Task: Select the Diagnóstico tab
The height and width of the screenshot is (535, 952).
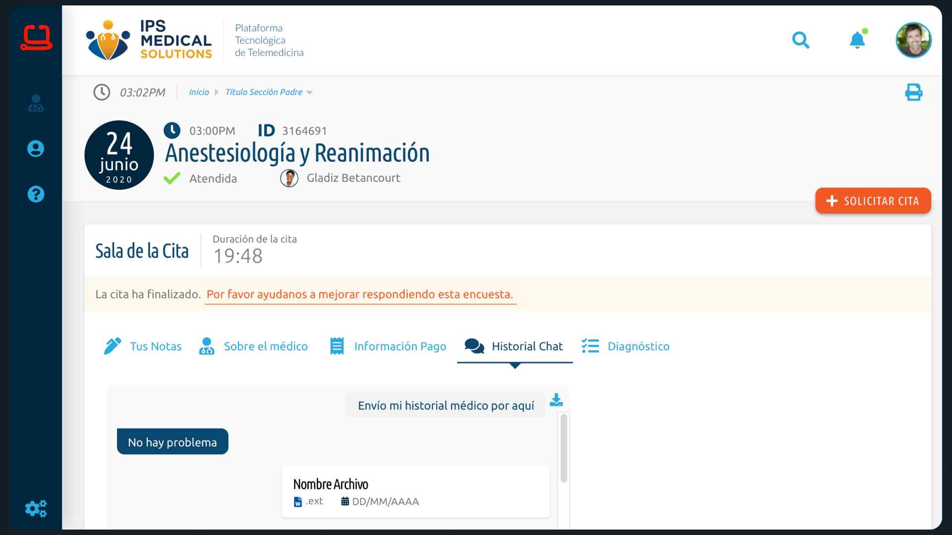Action: pos(626,346)
